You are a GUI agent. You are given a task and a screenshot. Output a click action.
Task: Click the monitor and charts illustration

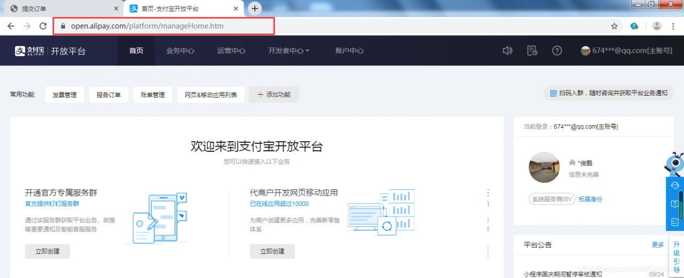click(x=381, y=212)
